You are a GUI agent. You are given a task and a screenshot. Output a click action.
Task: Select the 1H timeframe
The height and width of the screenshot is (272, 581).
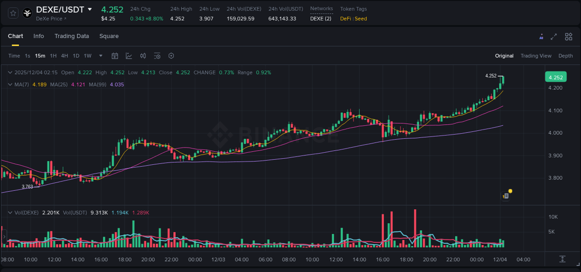click(x=53, y=56)
